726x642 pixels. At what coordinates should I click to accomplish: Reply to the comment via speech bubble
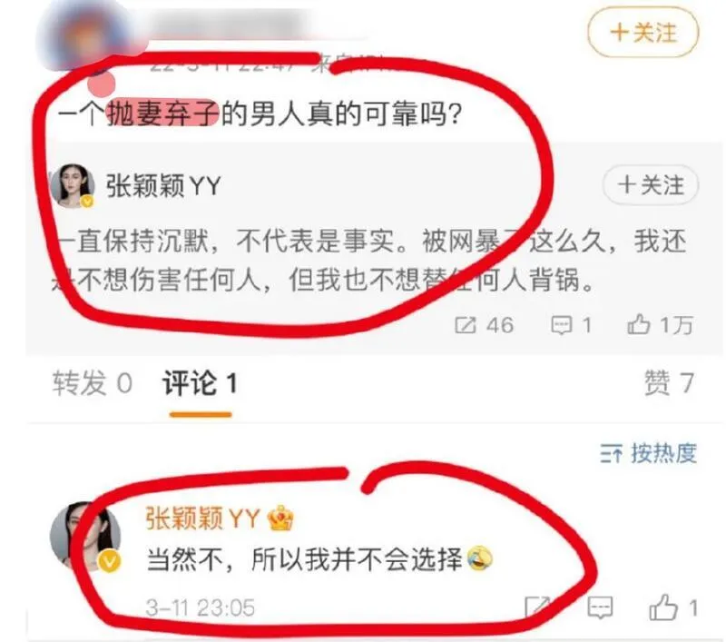[600, 607]
